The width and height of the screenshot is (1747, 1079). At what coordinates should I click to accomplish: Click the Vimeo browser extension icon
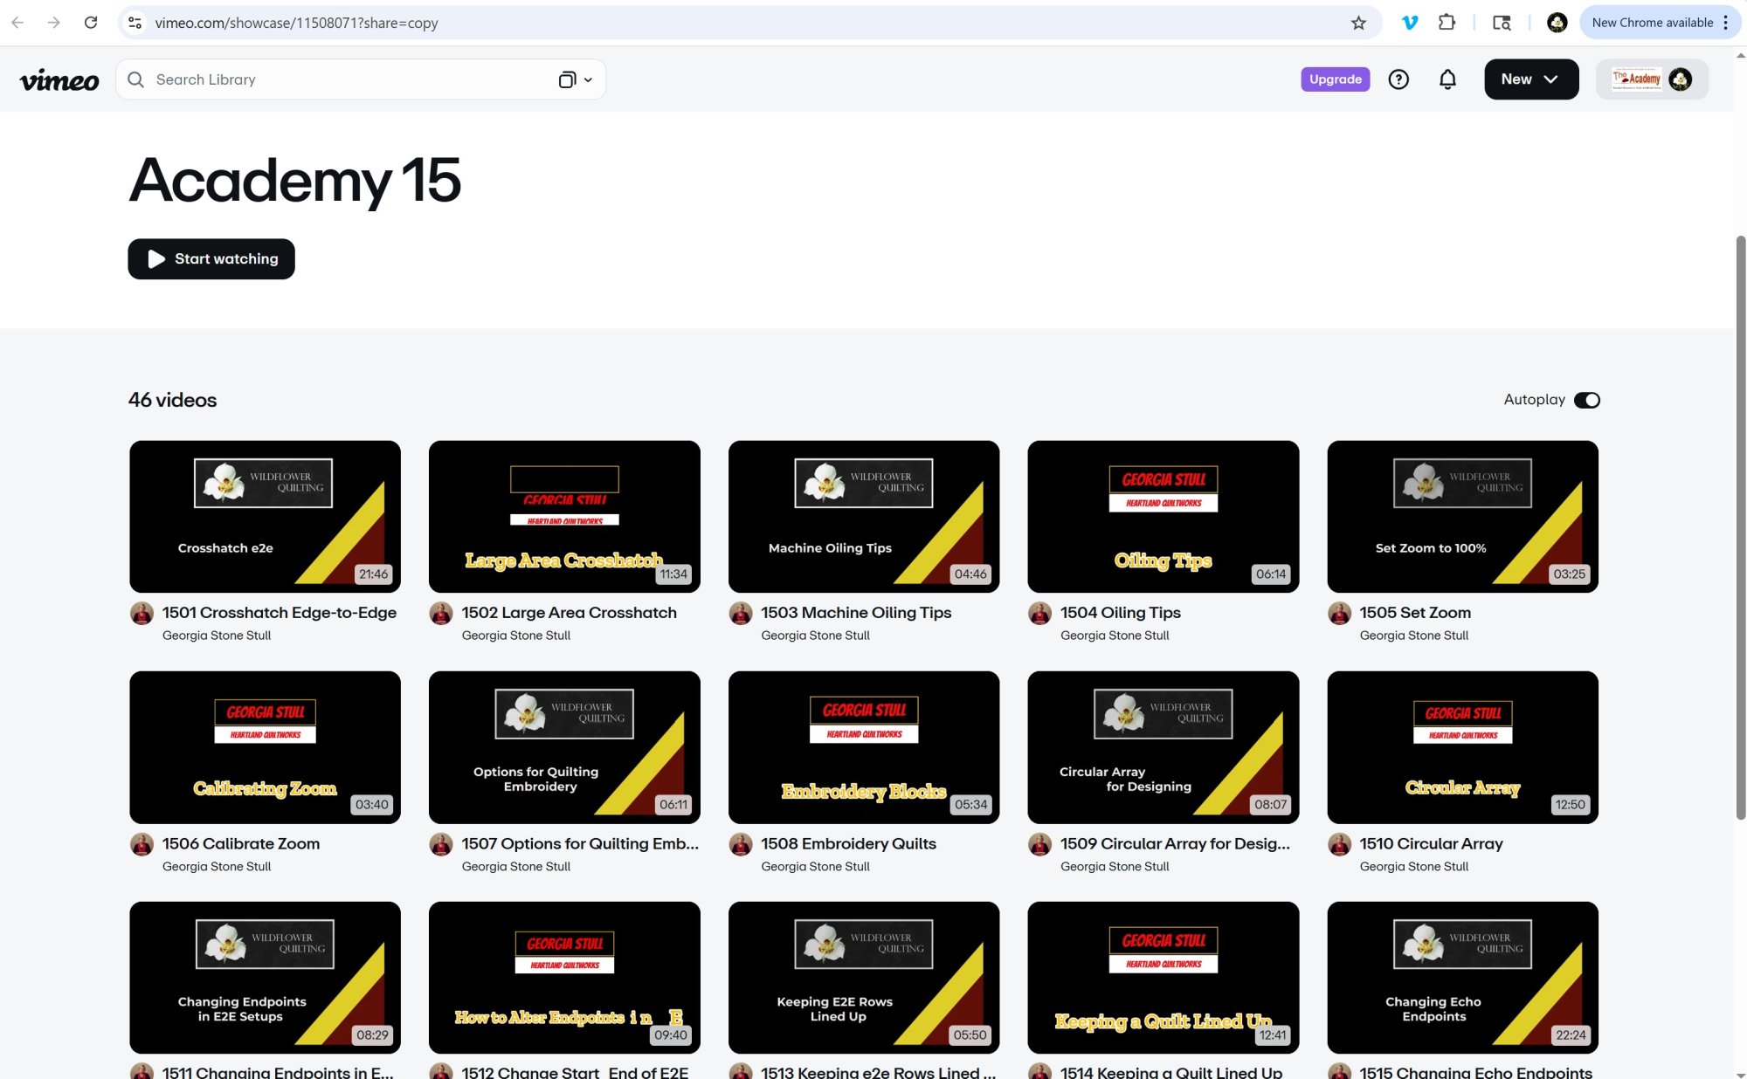click(1410, 23)
